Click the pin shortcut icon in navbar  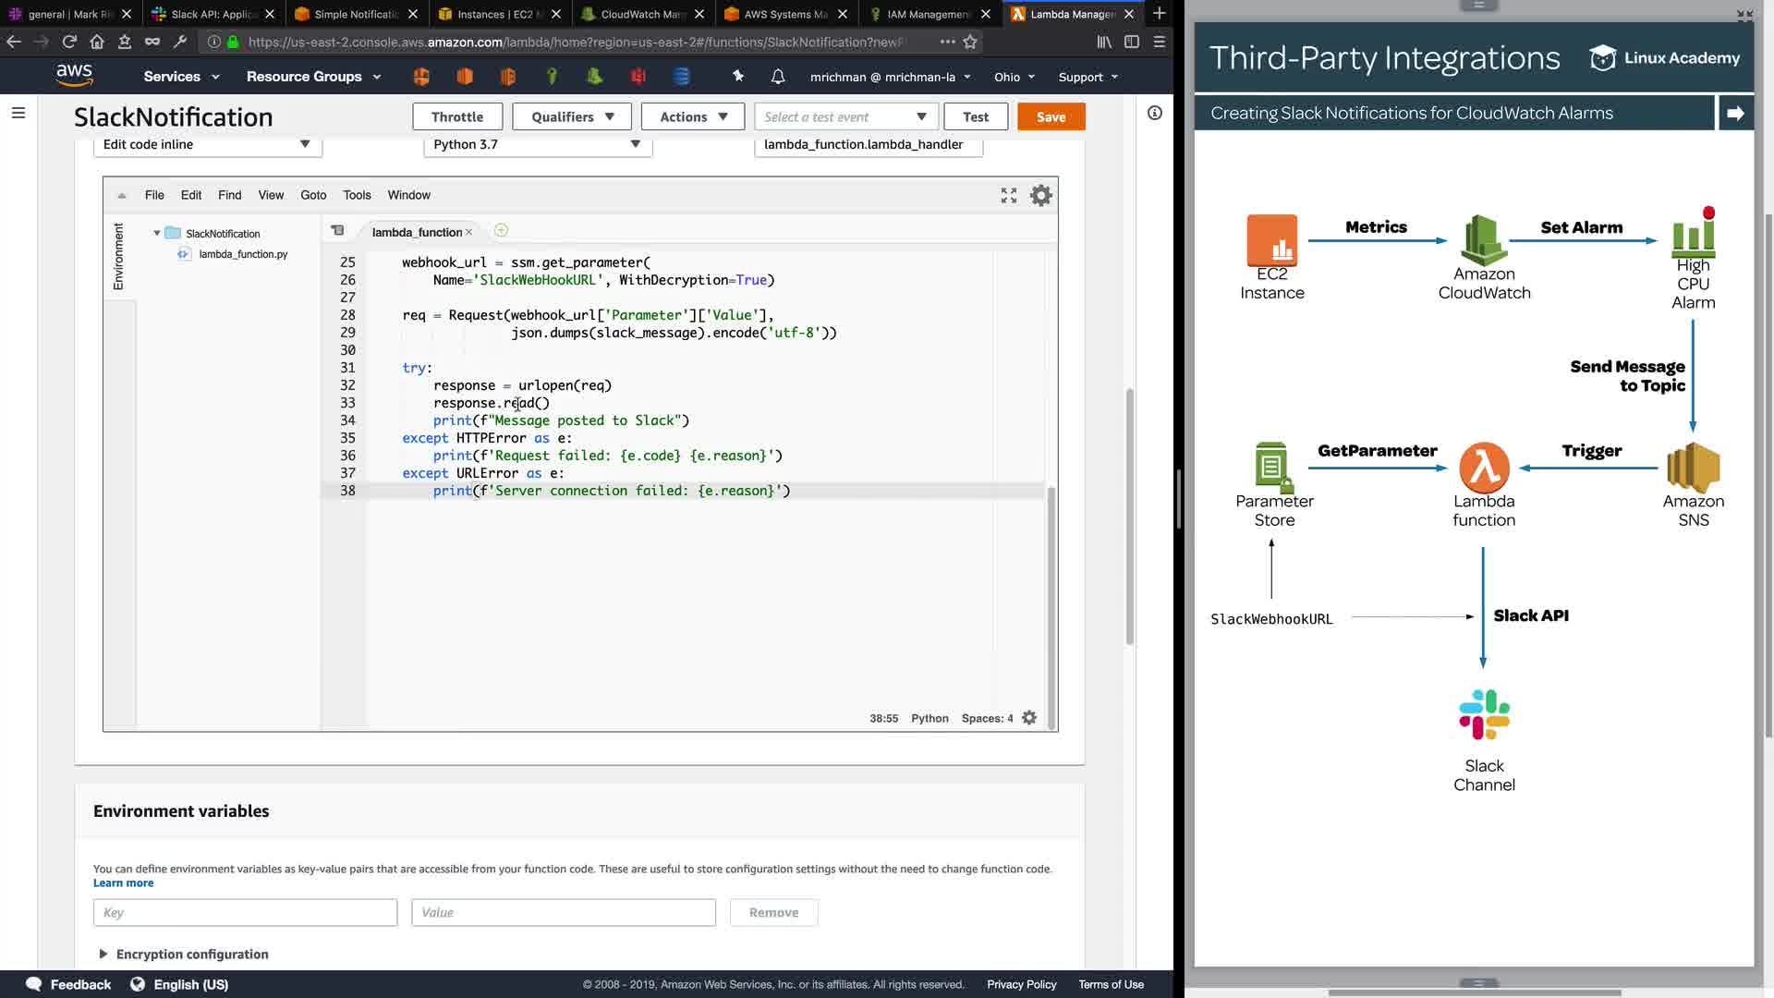[737, 77]
